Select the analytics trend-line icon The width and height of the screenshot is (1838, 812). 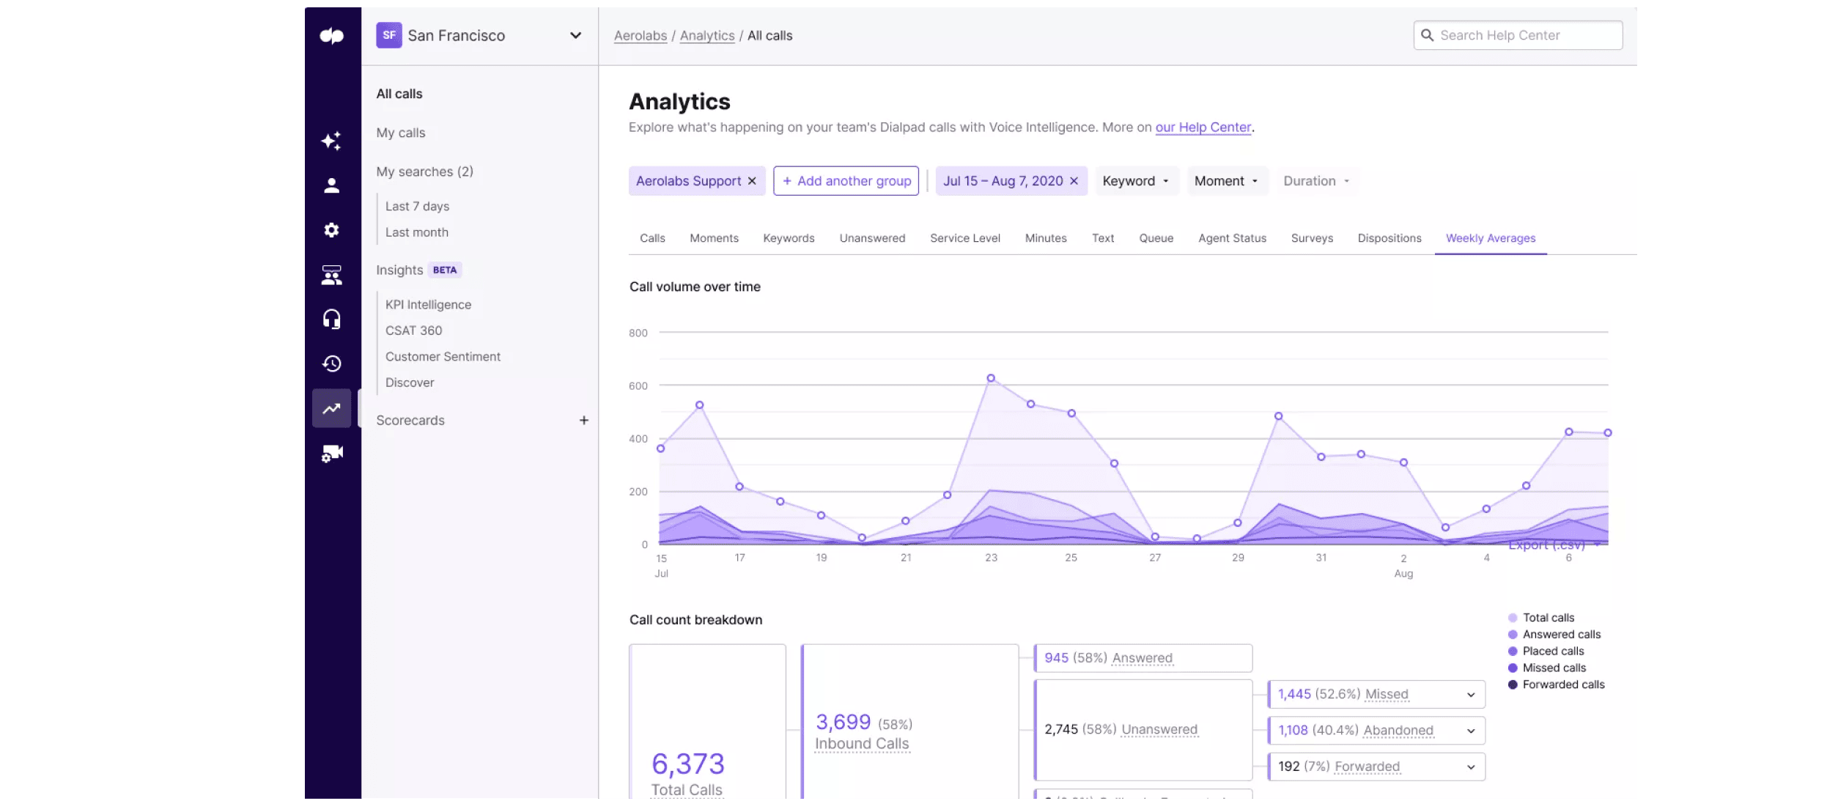331,408
